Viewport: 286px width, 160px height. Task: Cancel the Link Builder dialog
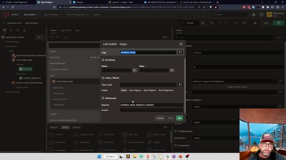[160, 118]
